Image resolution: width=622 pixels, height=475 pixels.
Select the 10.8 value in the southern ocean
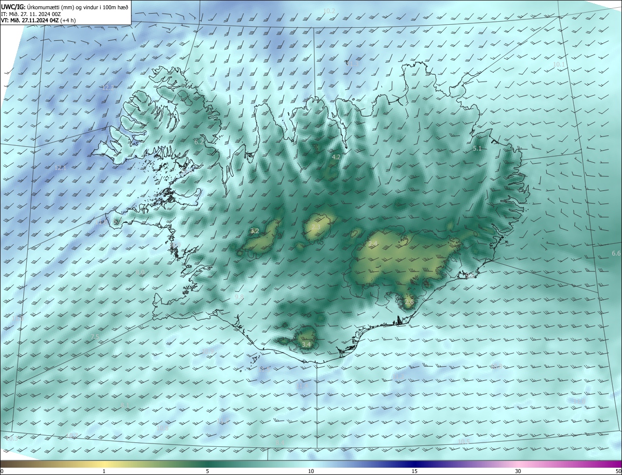point(163,428)
